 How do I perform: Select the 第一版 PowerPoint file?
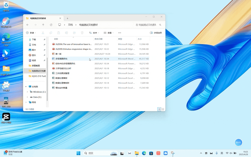[58, 54]
